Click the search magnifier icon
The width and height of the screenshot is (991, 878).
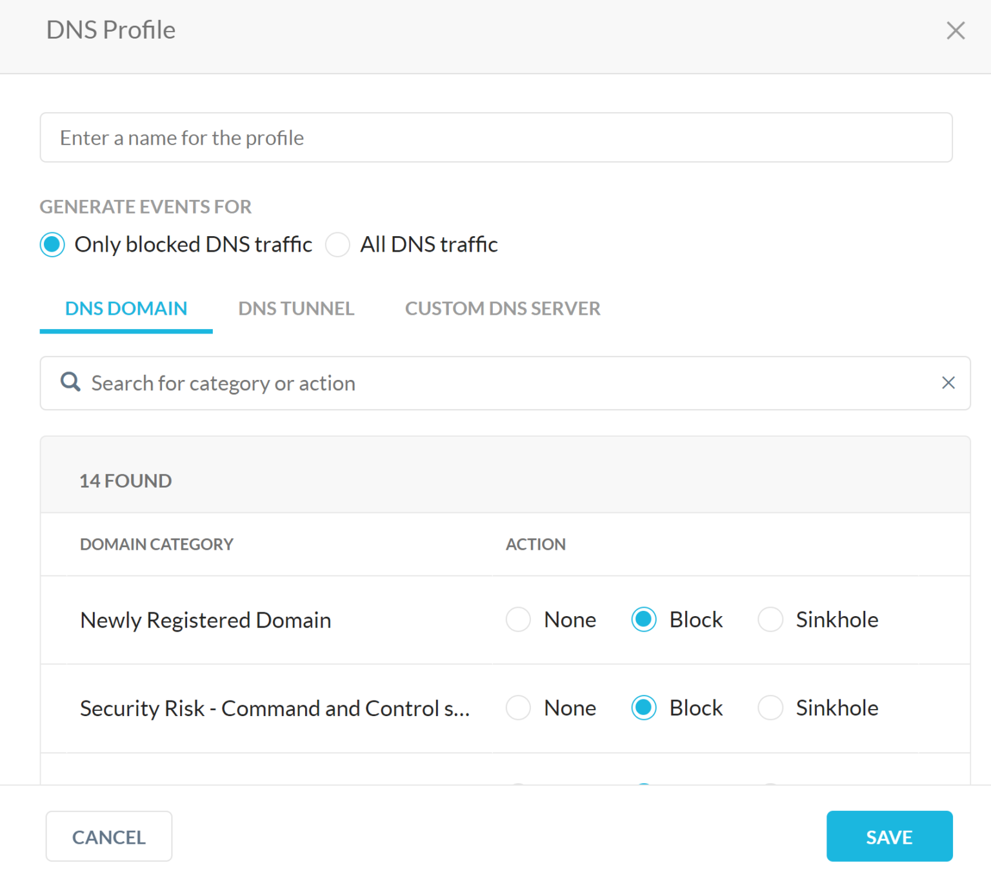(70, 383)
